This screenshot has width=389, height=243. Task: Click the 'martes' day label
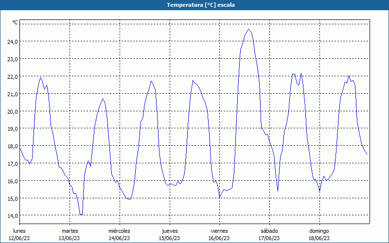click(70, 231)
